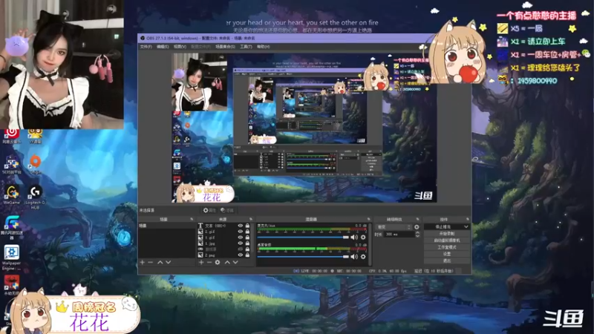Screen dimensions: 594x334
Task: Toggle lock on the text (GDI+) source
Action: coord(247,226)
